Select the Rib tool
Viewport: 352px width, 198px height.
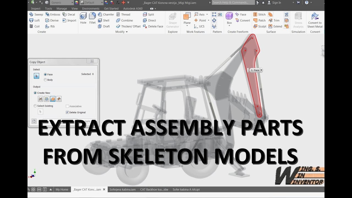(50, 26)
